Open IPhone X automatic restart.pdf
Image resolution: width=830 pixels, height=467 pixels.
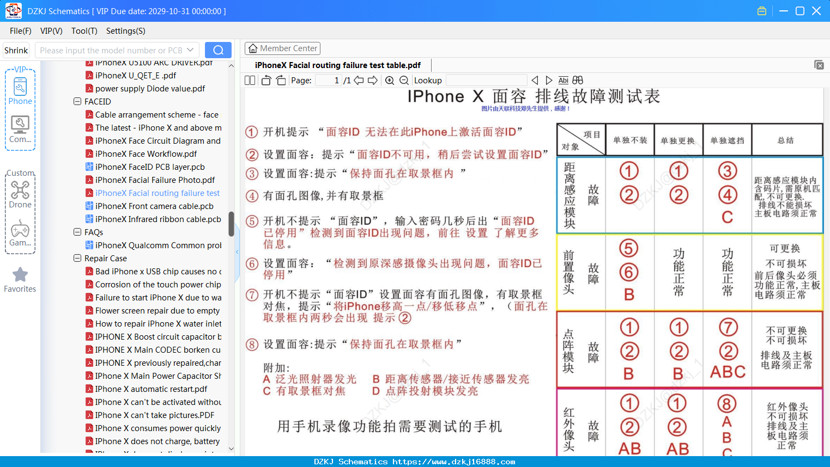146,389
